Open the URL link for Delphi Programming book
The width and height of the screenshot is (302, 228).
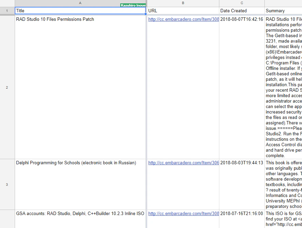coord(183,163)
